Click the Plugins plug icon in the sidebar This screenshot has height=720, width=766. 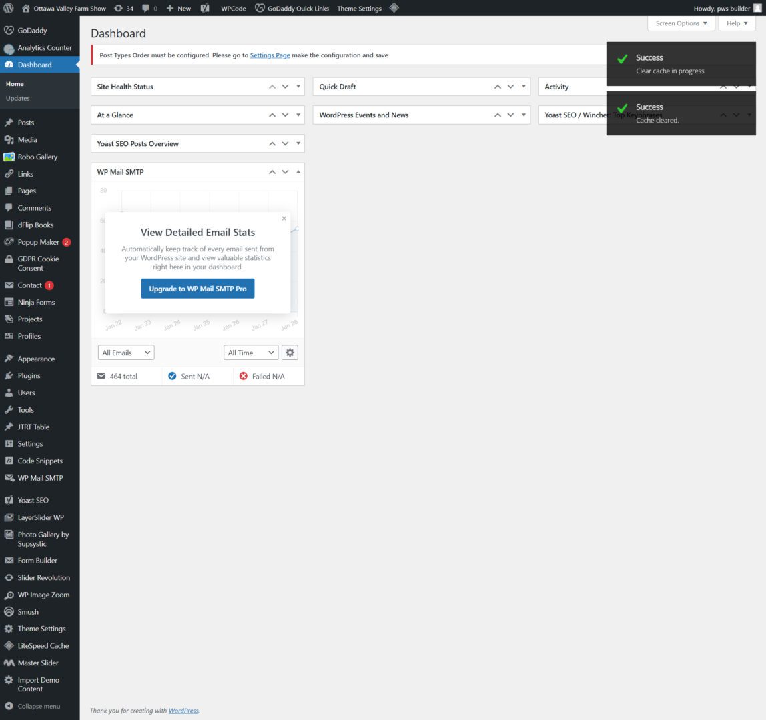(9, 375)
